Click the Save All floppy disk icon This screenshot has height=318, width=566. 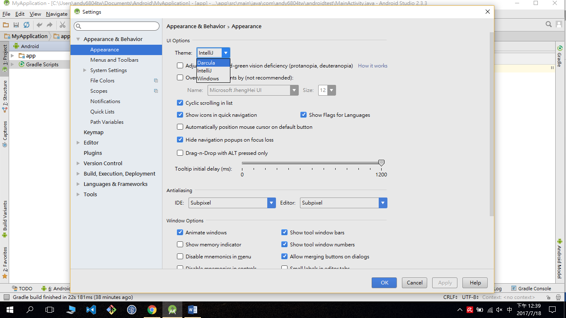[x=16, y=25]
